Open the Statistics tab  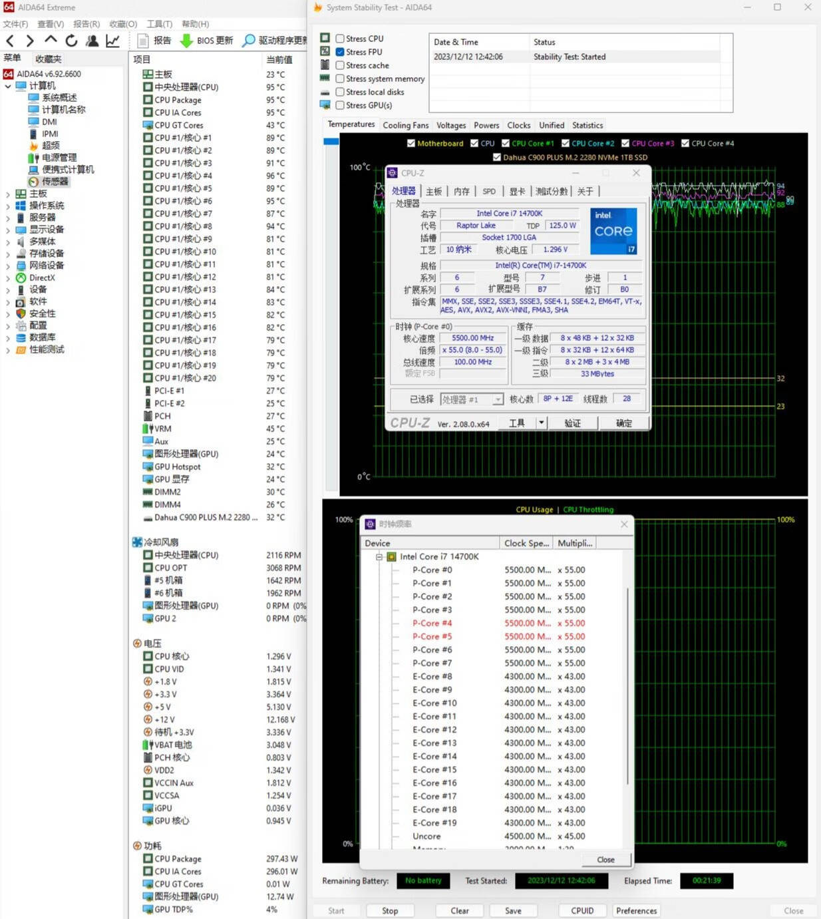point(587,125)
